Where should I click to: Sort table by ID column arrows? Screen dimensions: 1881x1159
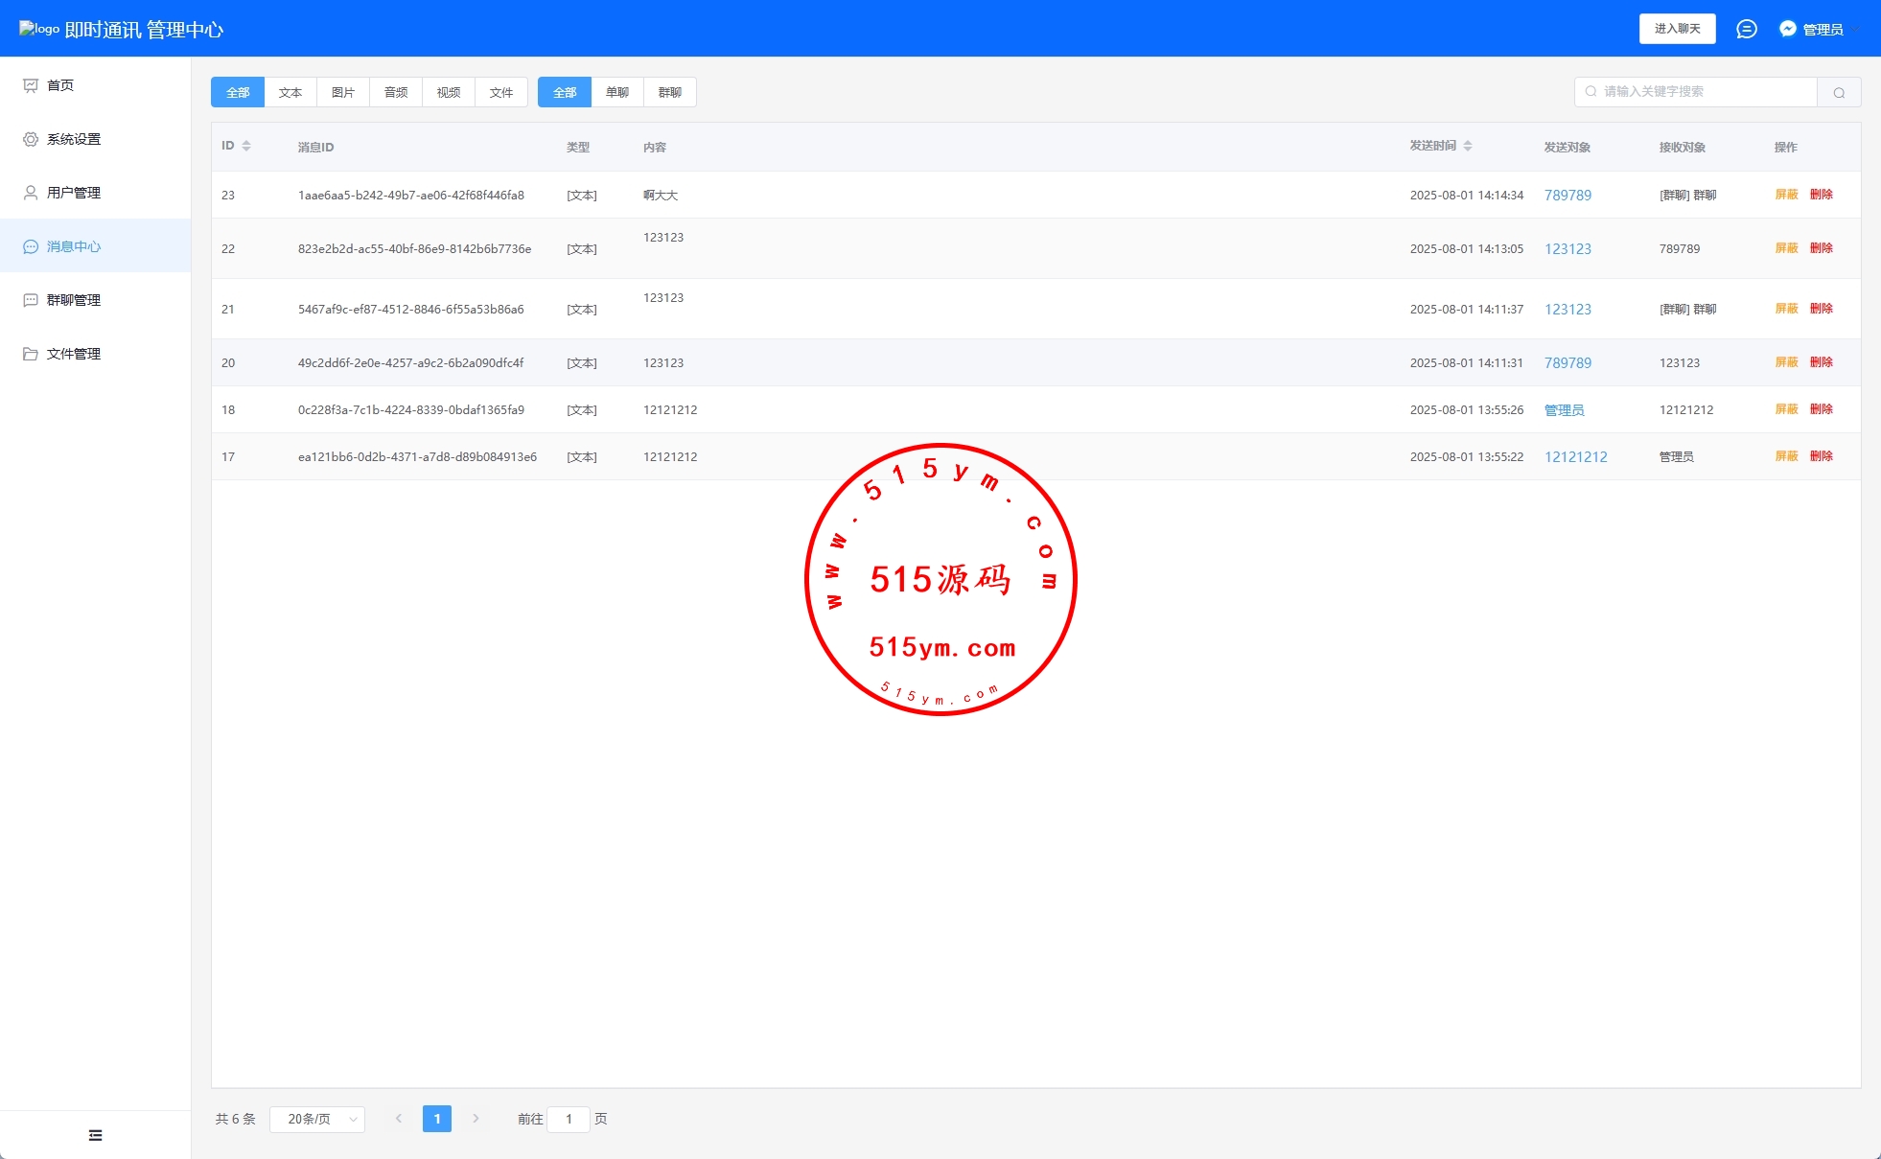click(246, 146)
